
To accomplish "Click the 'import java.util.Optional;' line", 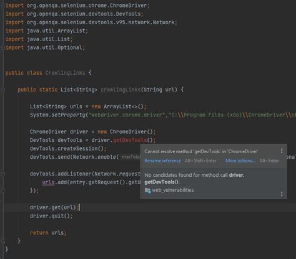I will pos(45,47).
